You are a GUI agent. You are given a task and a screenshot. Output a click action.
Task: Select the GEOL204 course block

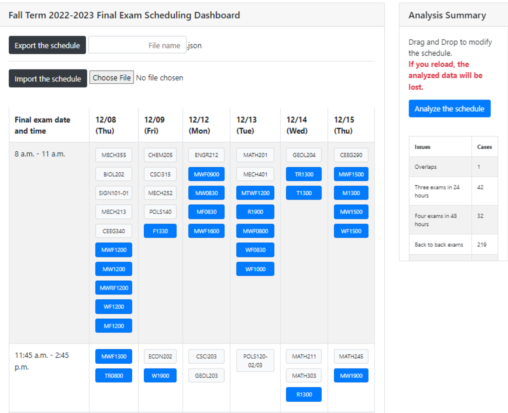[304, 155]
